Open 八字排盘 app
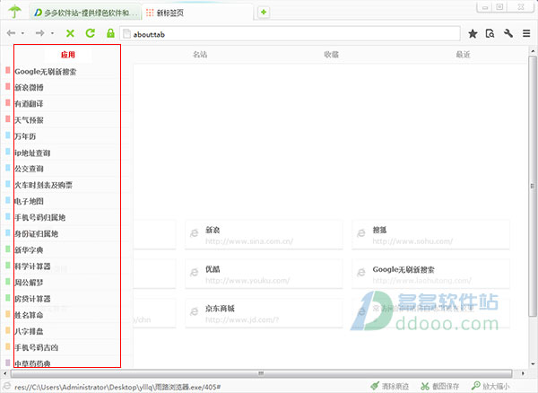 (29, 331)
